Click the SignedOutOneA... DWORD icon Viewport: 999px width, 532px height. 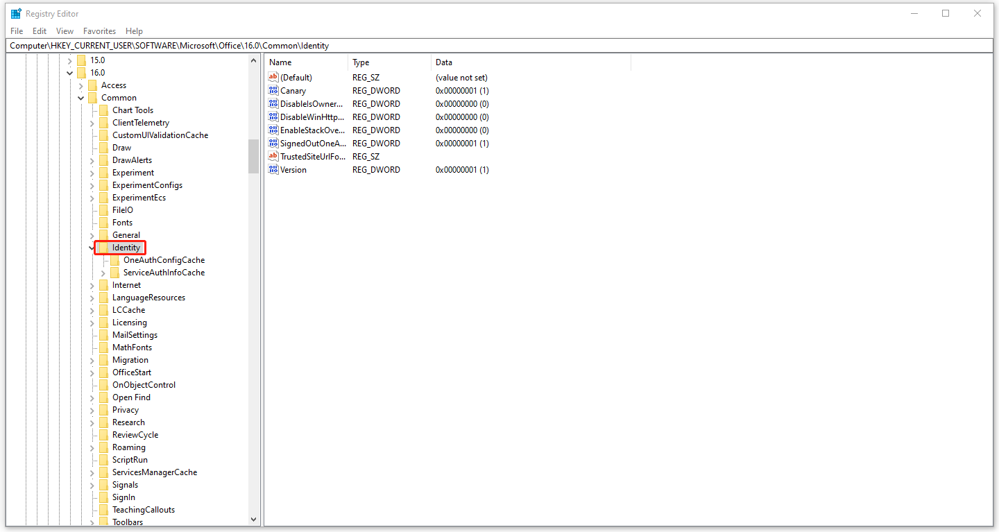point(273,144)
